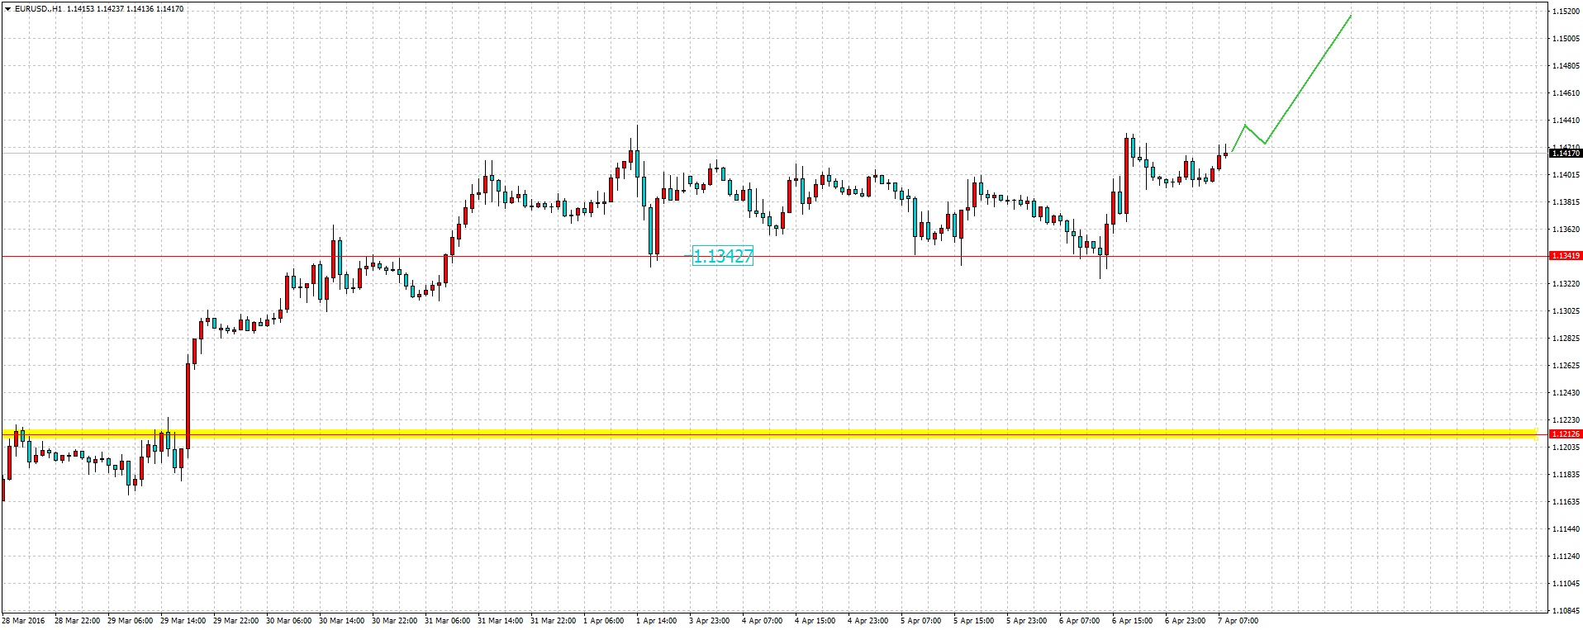Click the top end of the green forecast line
The height and width of the screenshot is (630, 1583).
1351,16
